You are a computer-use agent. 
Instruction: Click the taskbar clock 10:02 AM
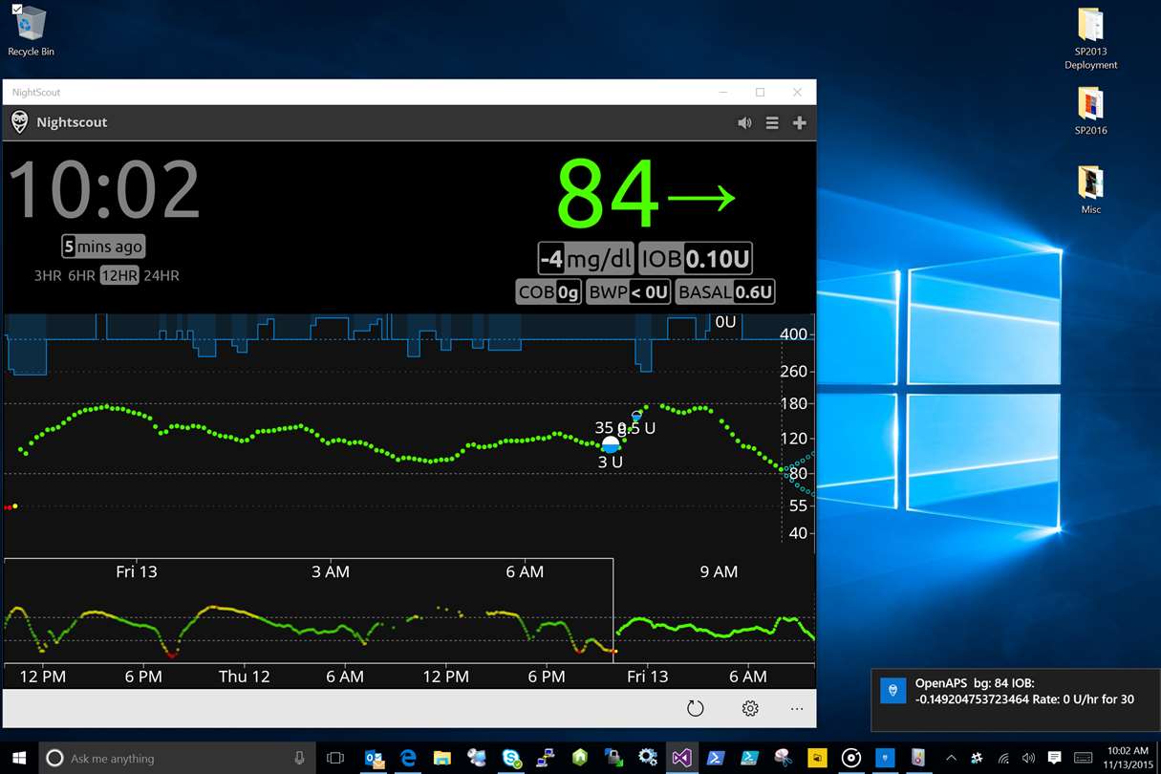pyautogui.click(x=1128, y=758)
